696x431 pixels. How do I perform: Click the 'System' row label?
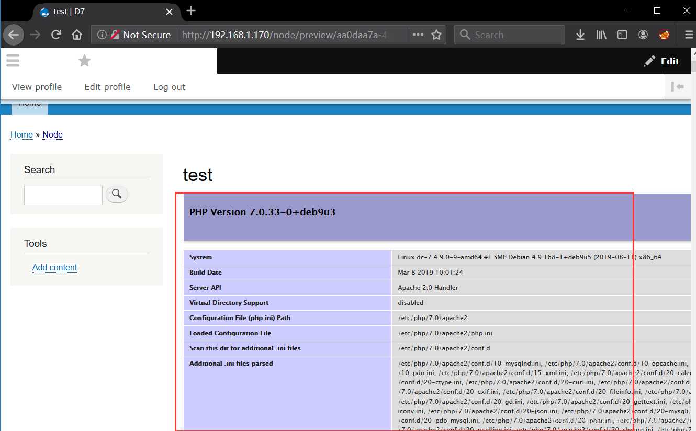click(x=201, y=257)
